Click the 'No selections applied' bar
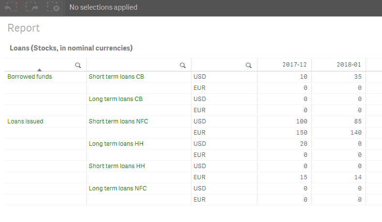The height and width of the screenshot is (222, 382). click(x=103, y=7)
